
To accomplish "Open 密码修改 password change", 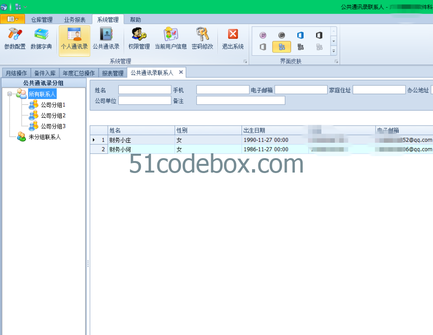I will 203,39.
